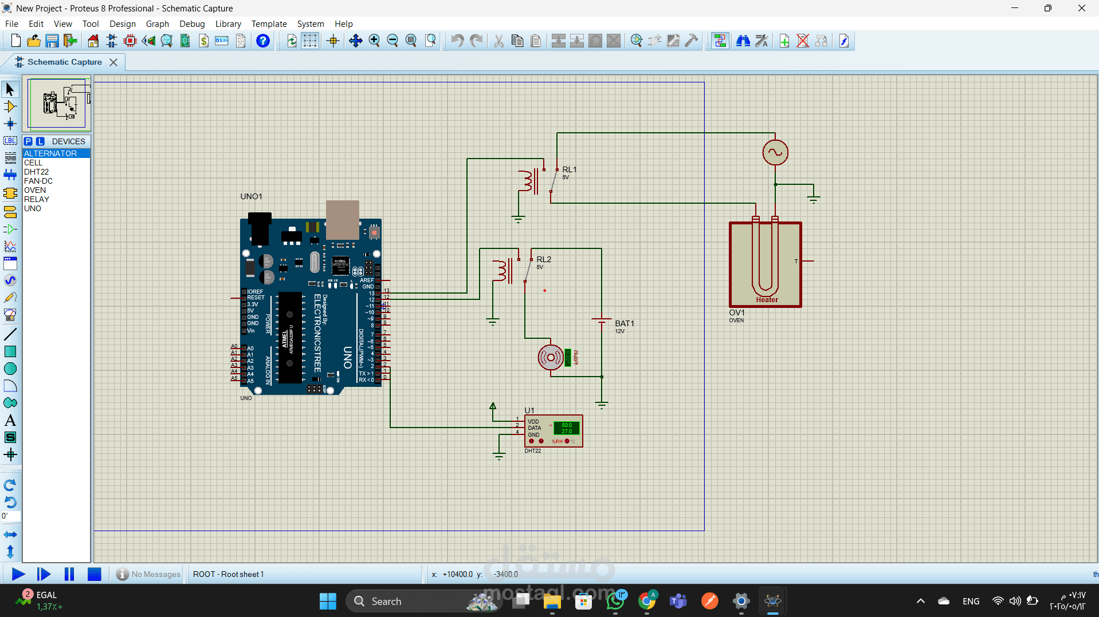Click the Save Project disk icon
Viewport: 1099px width, 617px height.
point(52,41)
